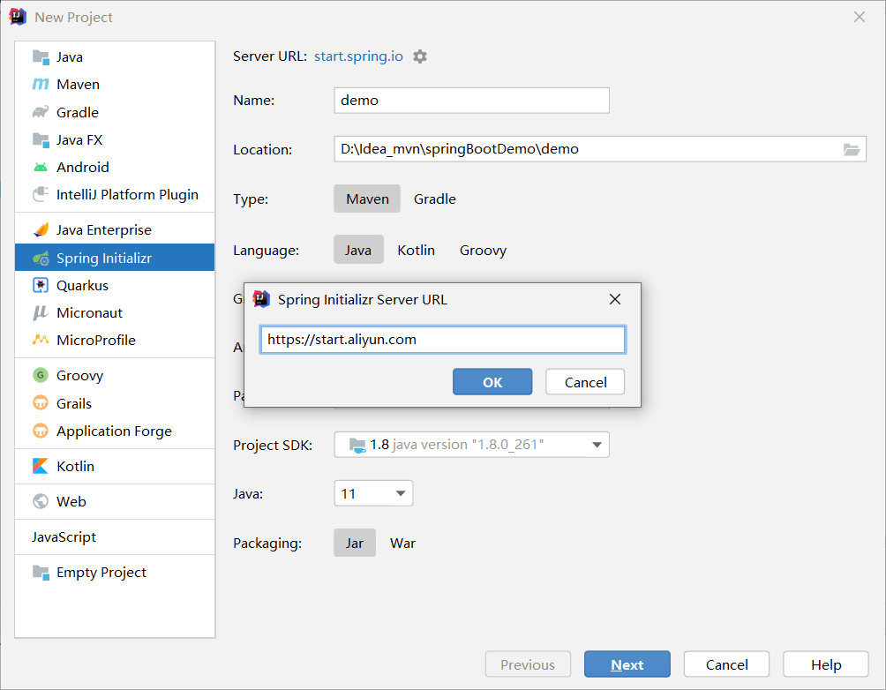Screen dimensions: 886x690
Task: Click Cancel in New Project dialog
Action: (x=726, y=664)
